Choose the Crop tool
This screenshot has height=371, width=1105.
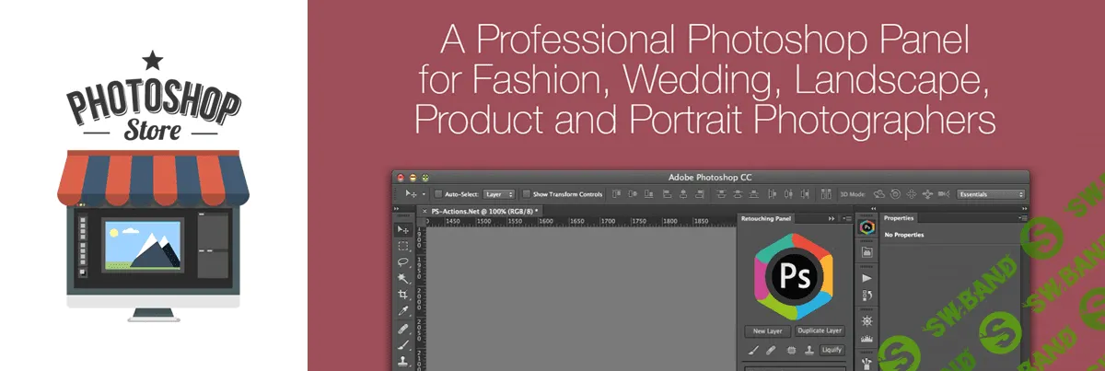403,295
